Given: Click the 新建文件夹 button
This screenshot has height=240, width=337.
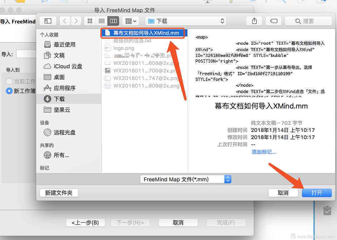Looking at the screenshot, I should (x=59, y=193).
